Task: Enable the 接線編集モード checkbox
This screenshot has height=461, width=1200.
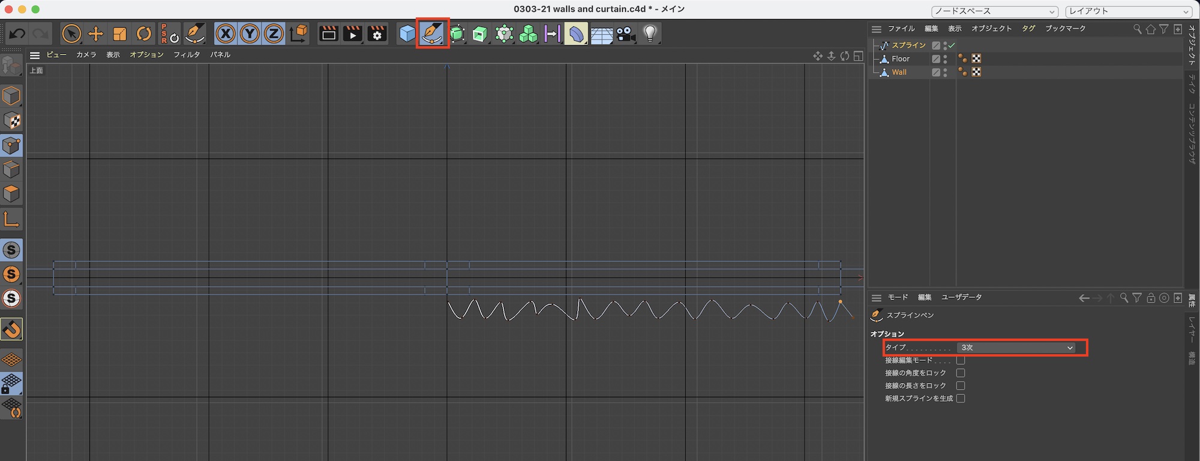Action: point(961,360)
